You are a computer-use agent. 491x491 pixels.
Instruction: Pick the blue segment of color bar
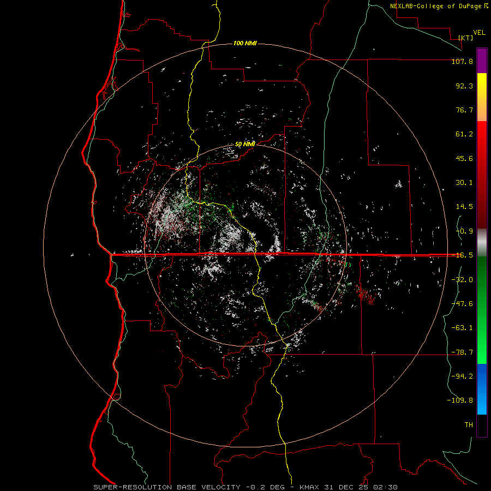click(482, 389)
